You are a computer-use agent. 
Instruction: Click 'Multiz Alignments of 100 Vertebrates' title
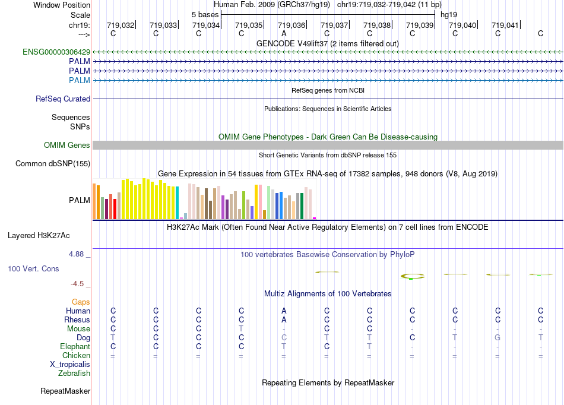coord(328,293)
